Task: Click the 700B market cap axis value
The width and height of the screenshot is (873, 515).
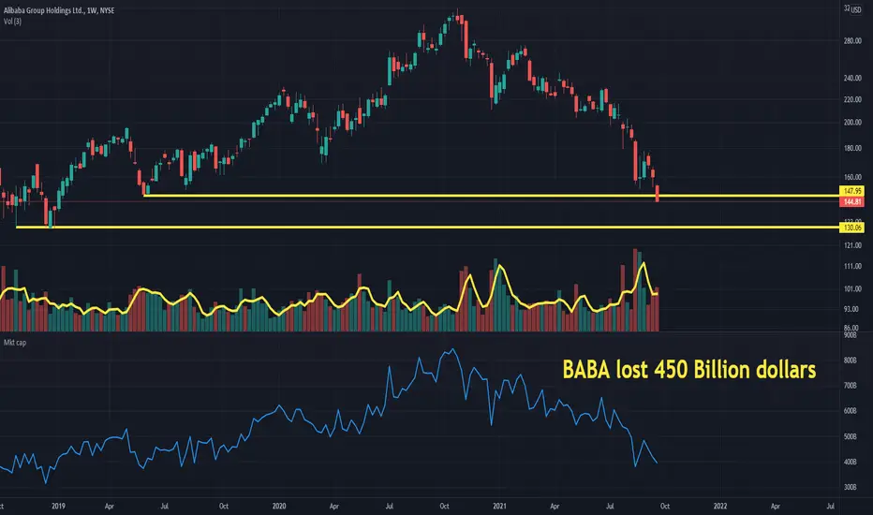Action: 851,385
